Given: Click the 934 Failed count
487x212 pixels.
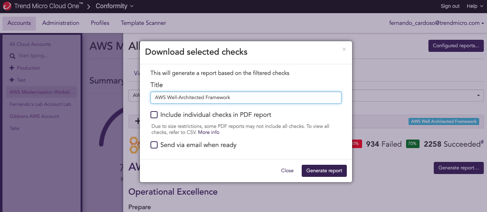Looking at the screenshot, I should point(384,144).
